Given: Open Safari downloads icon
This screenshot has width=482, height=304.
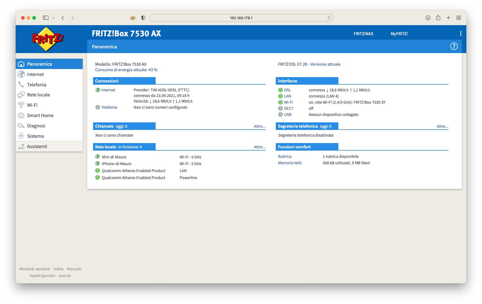Looking at the screenshot, I should (428, 18).
